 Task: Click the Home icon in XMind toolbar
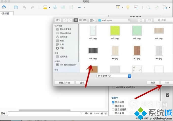click(4, 7)
